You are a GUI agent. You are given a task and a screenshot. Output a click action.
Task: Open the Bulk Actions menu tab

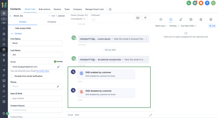tap(45, 9)
